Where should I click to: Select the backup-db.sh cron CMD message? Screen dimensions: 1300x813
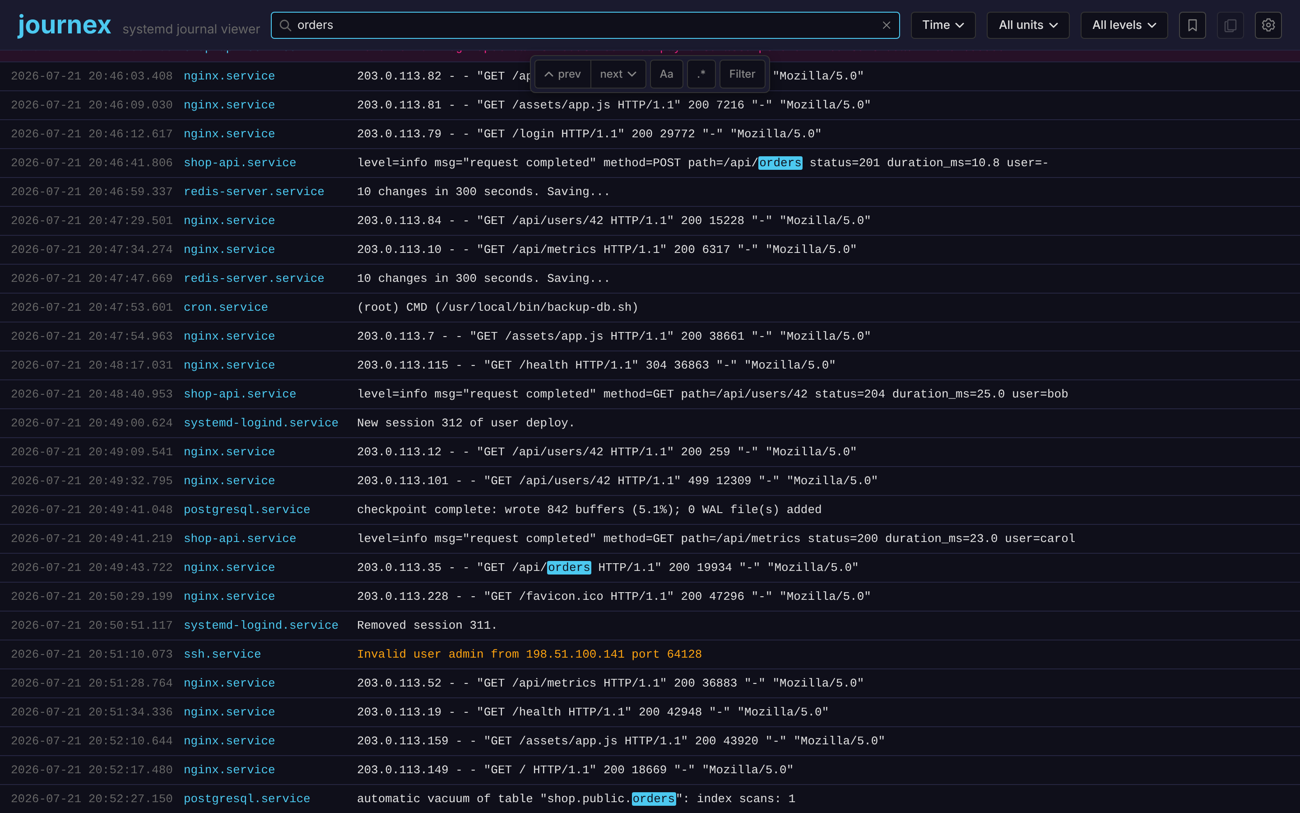coord(497,308)
